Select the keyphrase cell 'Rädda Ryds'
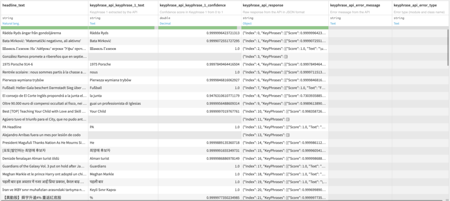The width and height of the screenshot is (450, 201). tap(123, 33)
